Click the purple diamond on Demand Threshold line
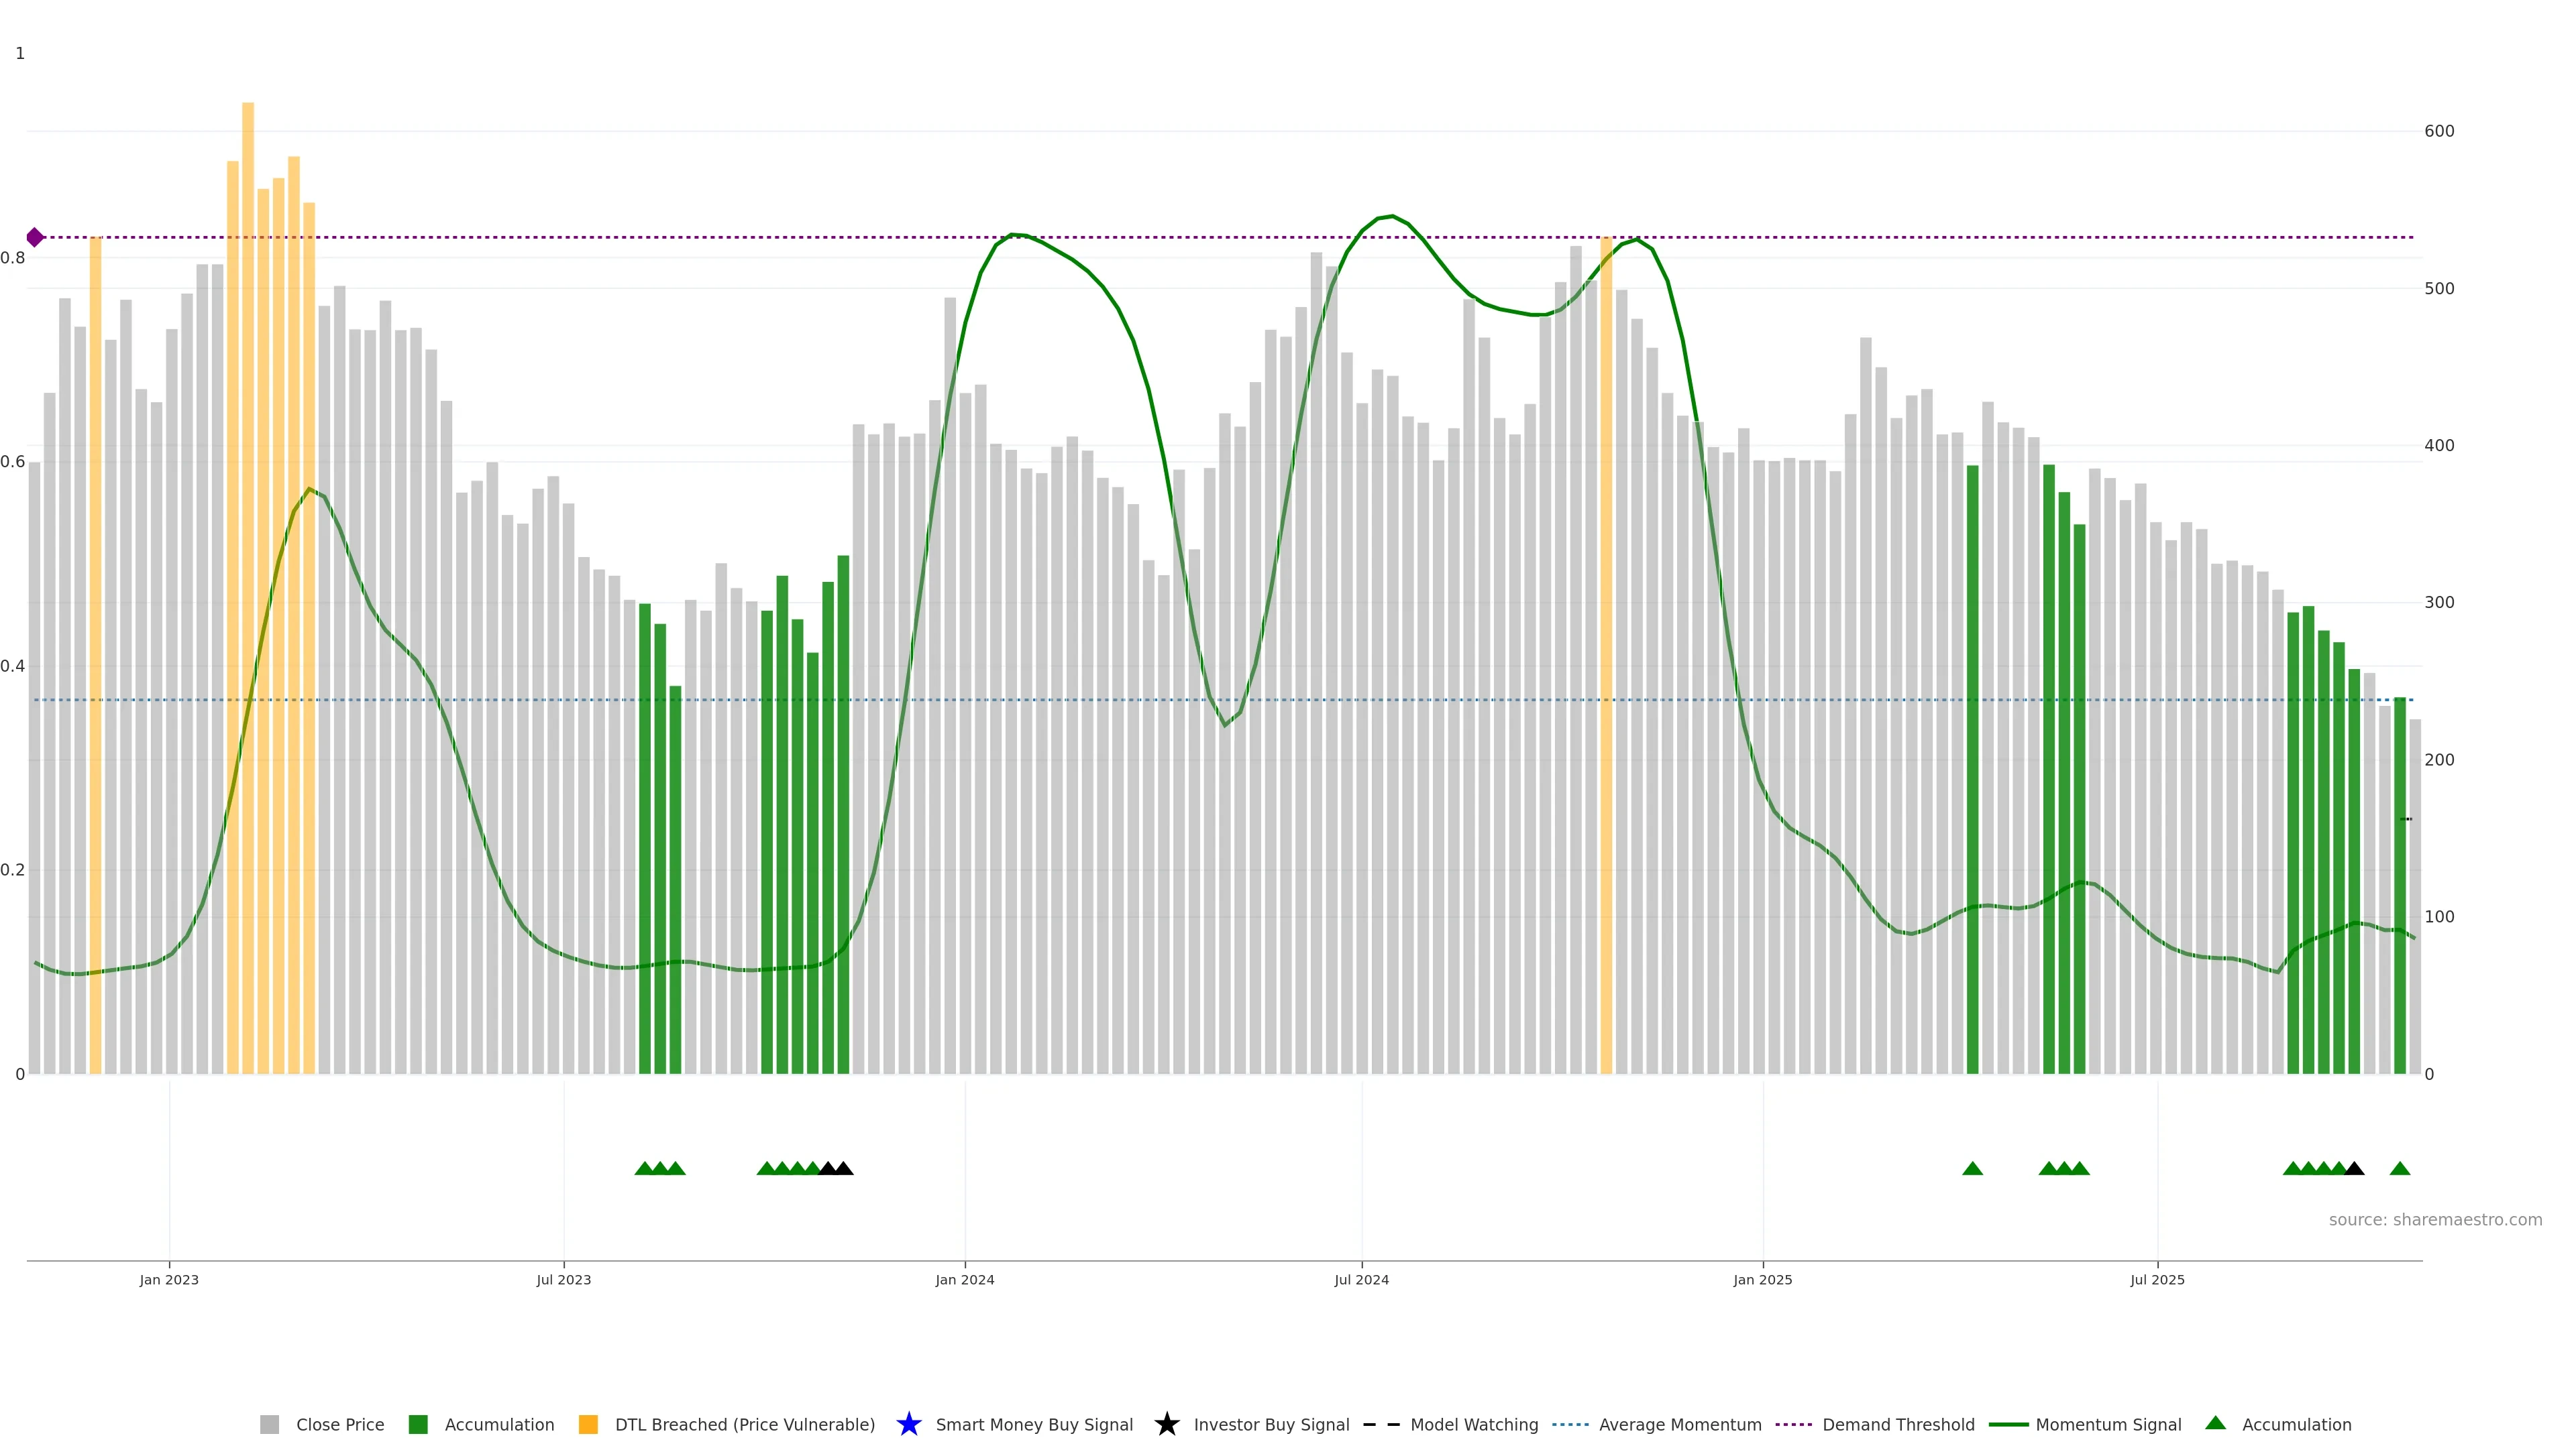Image resolution: width=2576 pixels, height=1448 pixels. [x=35, y=237]
